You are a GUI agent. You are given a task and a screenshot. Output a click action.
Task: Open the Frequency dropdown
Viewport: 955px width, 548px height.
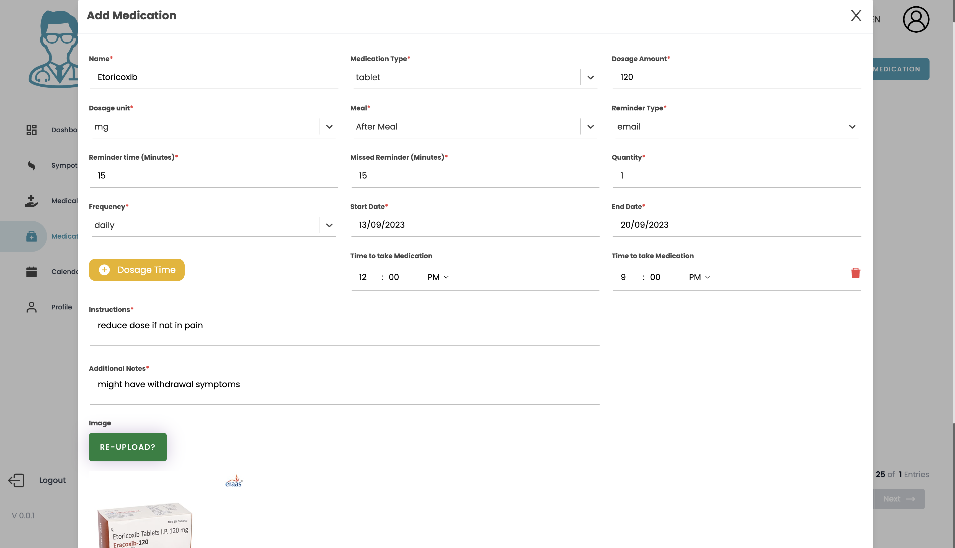(x=329, y=225)
